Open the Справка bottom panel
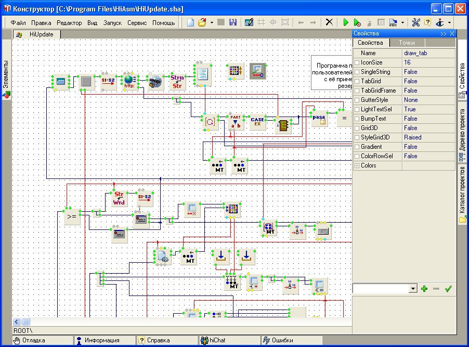 pyautogui.click(x=167, y=340)
